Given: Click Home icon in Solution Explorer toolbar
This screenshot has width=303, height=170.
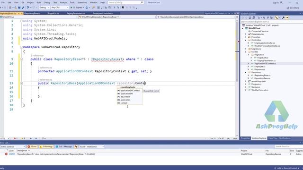Looking at the screenshot, I should [250, 18].
